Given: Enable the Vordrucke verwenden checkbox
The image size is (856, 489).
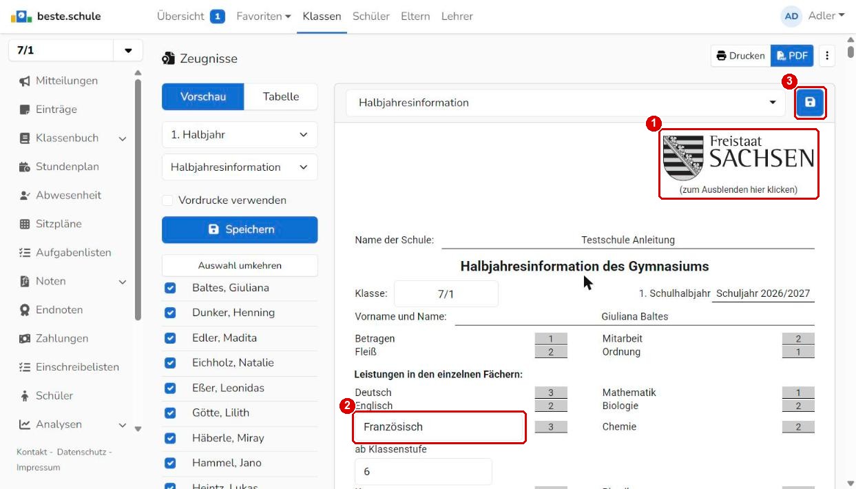Looking at the screenshot, I should pyautogui.click(x=167, y=200).
